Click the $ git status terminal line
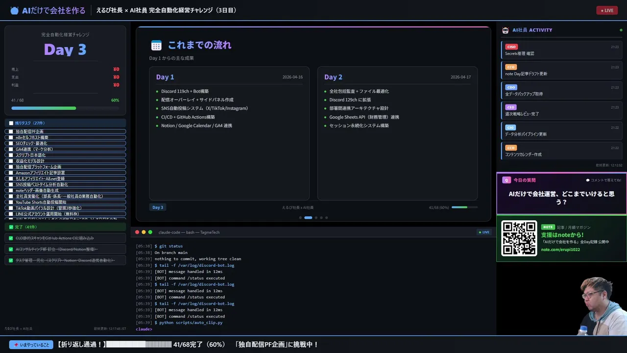The image size is (627, 353). (x=159, y=246)
